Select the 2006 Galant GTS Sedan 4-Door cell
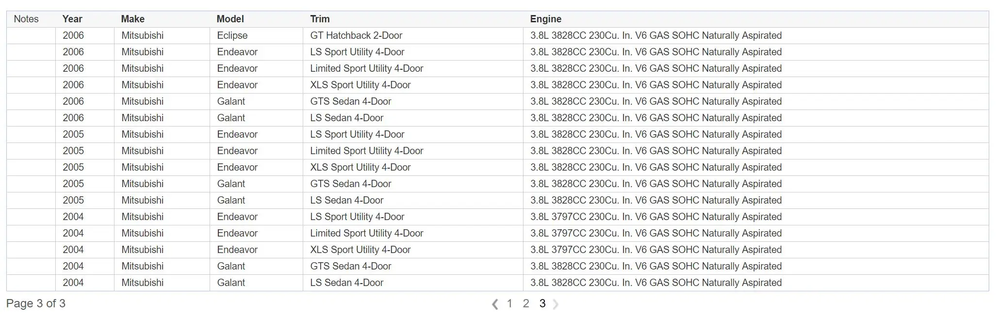 [x=413, y=101]
